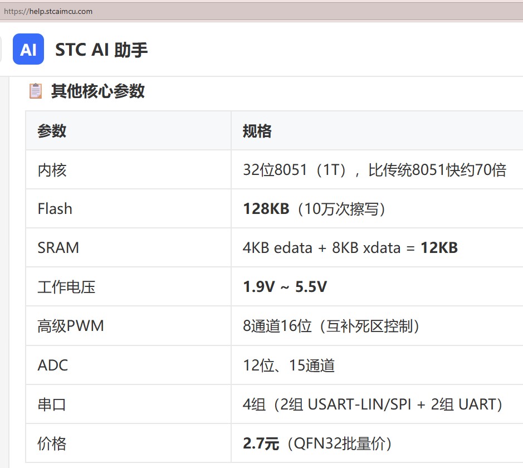Select the 高级PWM cell

tap(129, 325)
